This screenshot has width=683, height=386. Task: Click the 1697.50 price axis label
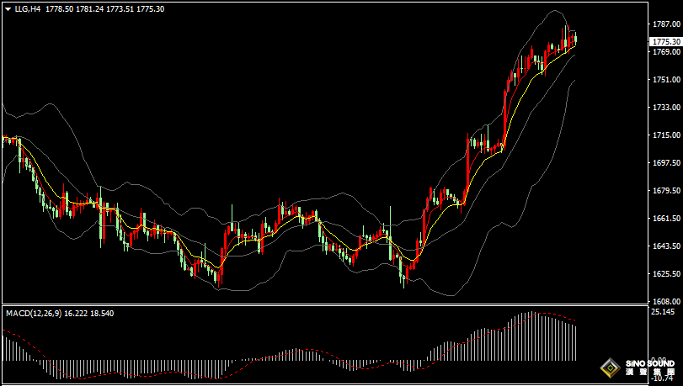pos(664,163)
